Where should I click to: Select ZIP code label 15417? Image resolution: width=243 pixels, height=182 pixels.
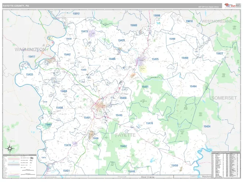click(x=32, y=56)
